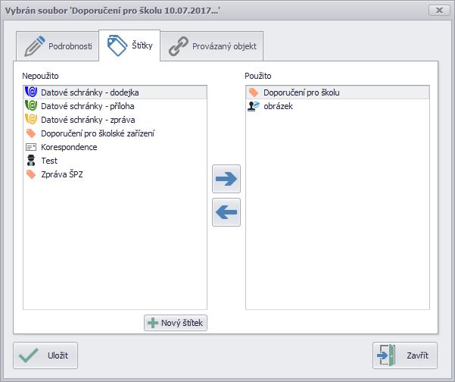
Task: Click blue @ icon for Datové schránky - dodejka
Action: click(31, 92)
